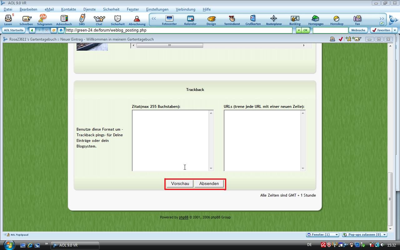Open the Telegramm AIM messenger icon

44,19
